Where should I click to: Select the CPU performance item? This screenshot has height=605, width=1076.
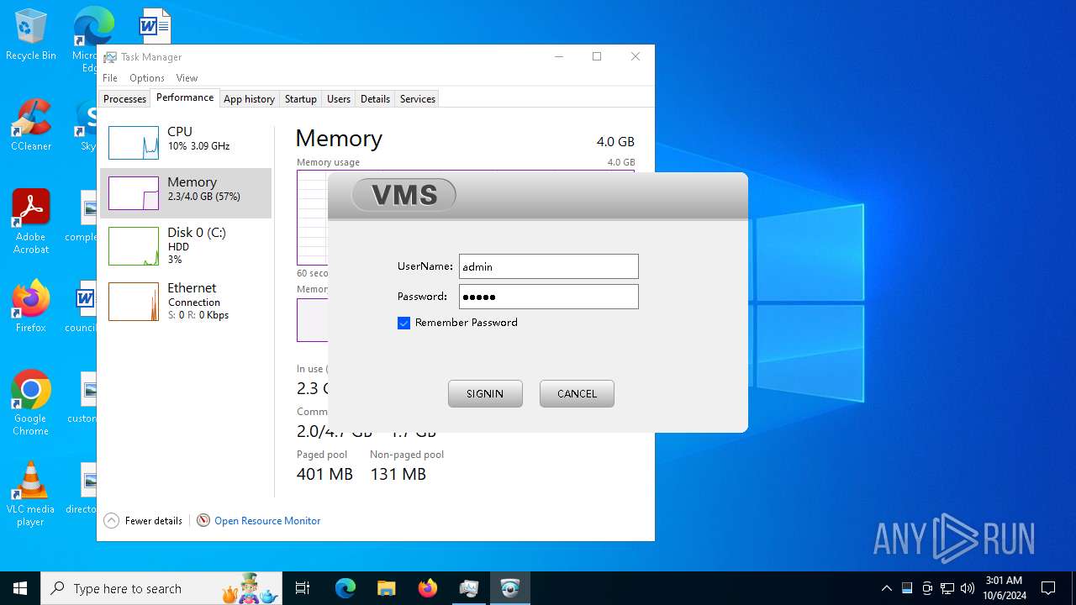(x=186, y=143)
